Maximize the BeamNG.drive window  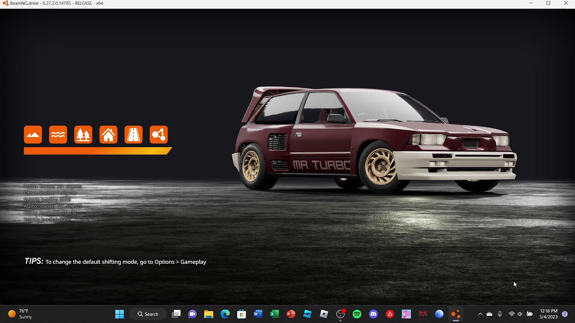coord(548,3)
